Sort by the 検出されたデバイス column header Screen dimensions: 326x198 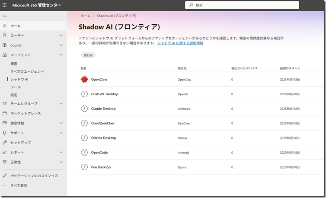click(244, 68)
